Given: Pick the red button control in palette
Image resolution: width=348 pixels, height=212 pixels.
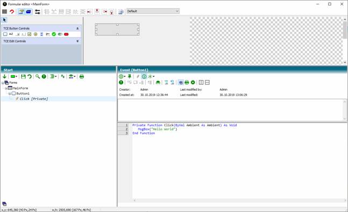Looking at the screenshot, I should coord(66,34).
